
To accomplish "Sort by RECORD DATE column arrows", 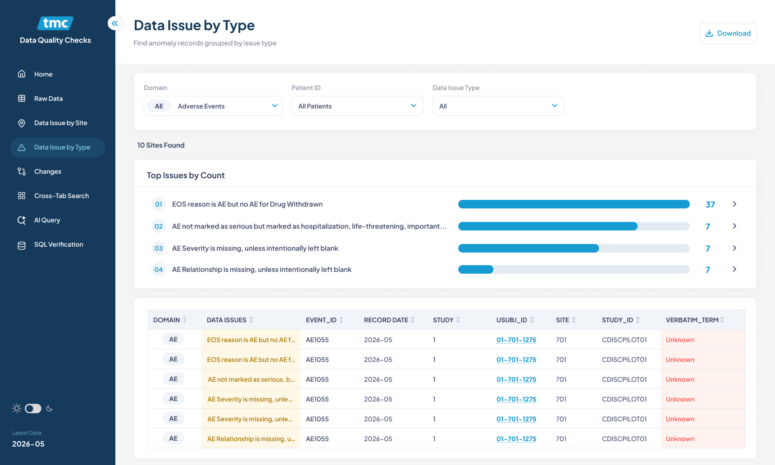I will click(413, 320).
